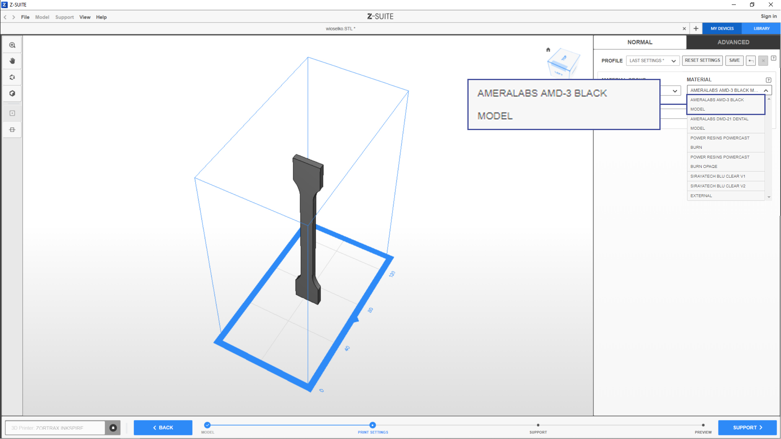Open the Material help question icon

pos(768,80)
